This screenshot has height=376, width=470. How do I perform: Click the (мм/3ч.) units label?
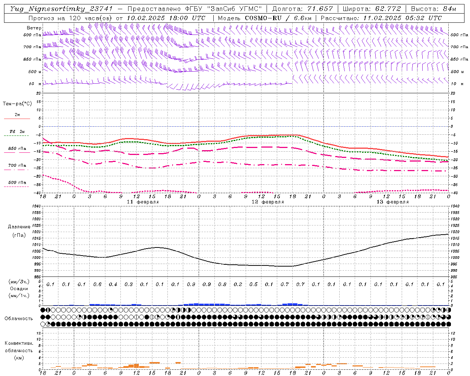(x=19, y=282)
